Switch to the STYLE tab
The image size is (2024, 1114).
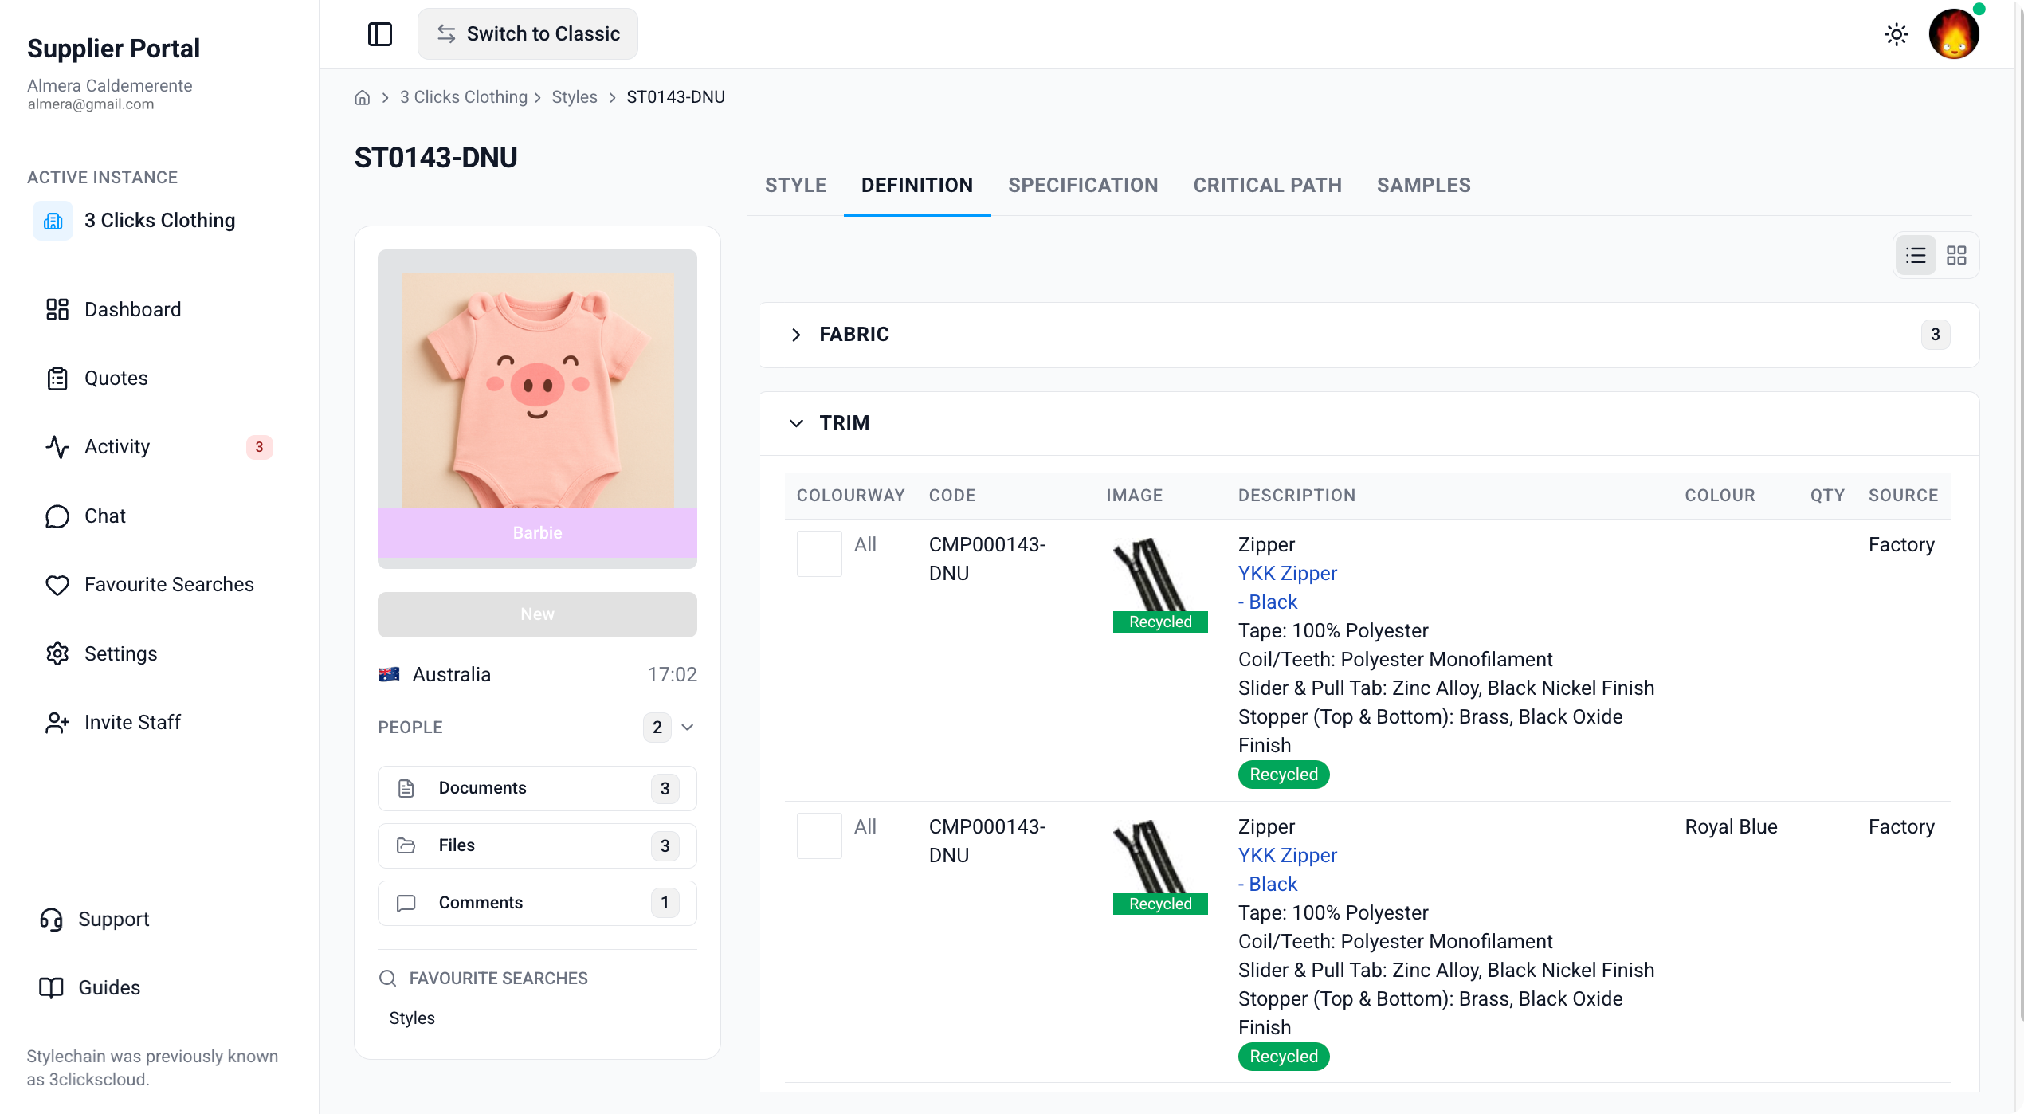(x=795, y=186)
